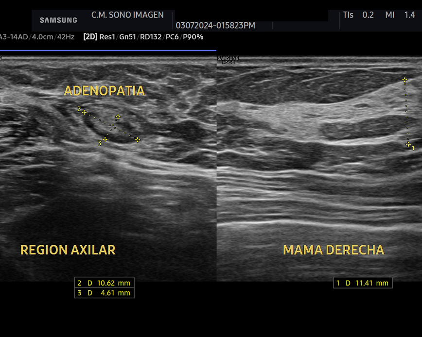Click the [2D] mode indicator
The height and width of the screenshot is (337, 422).
(90, 37)
